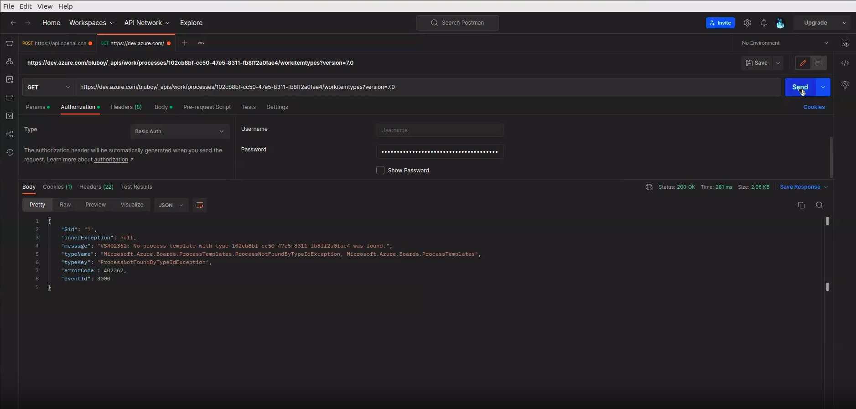Switch response view to Visualize
This screenshot has height=409, width=856.
click(132, 205)
